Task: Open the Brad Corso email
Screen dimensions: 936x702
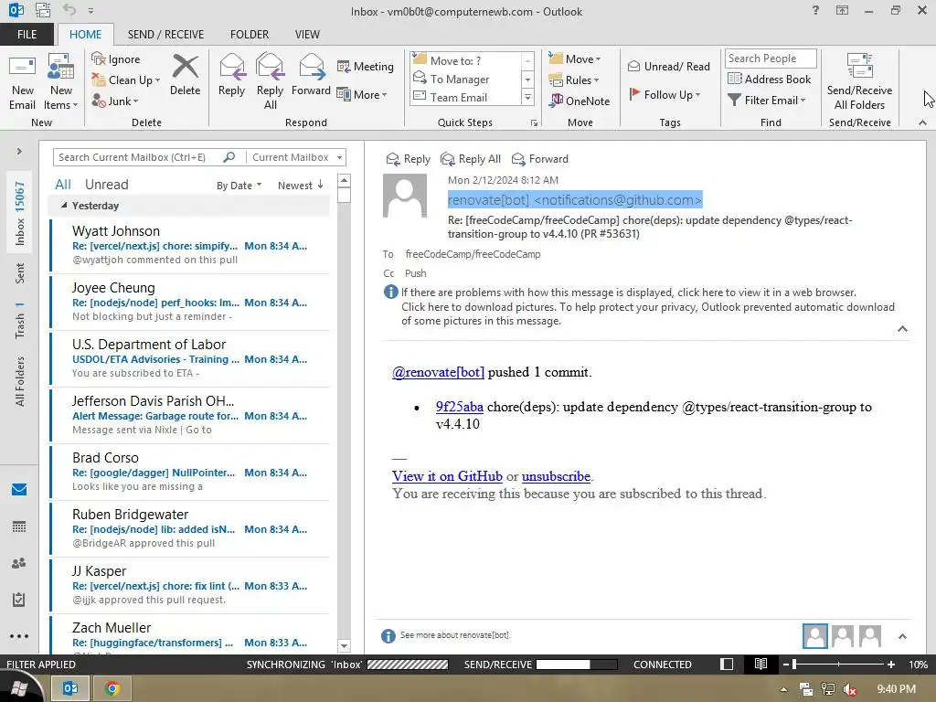Action: (190, 473)
